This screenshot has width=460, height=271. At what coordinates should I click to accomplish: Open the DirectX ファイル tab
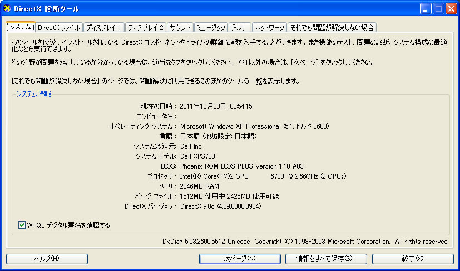pyautogui.click(x=59, y=28)
